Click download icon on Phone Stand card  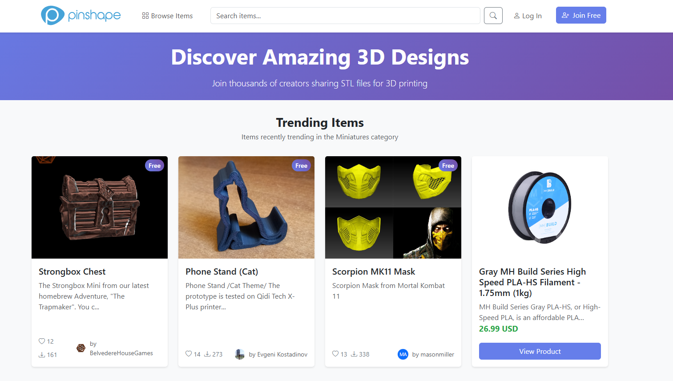pyautogui.click(x=207, y=354)
